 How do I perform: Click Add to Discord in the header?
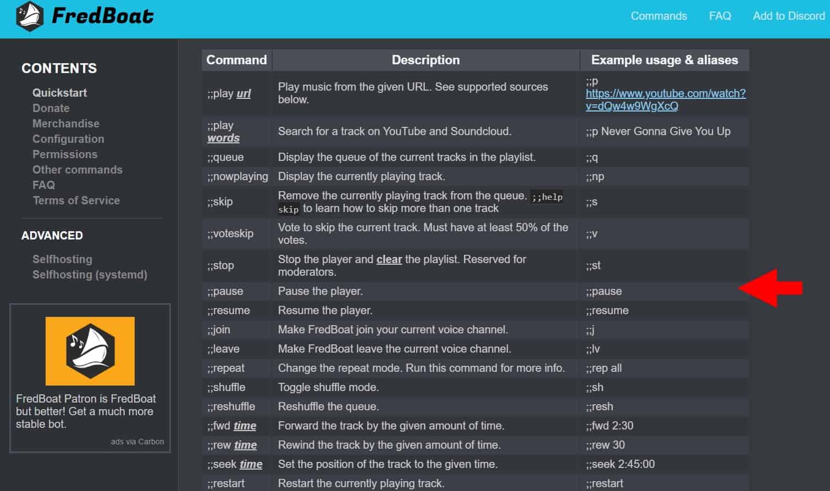click(789, 16)
